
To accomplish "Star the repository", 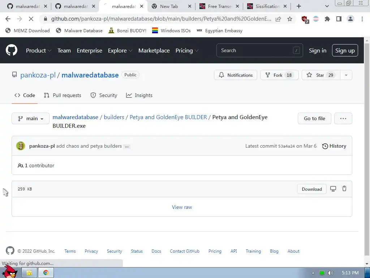I will [321, 75].
